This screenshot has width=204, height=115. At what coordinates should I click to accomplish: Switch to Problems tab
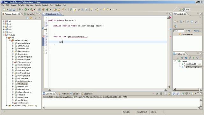click(x=64, y=94)
